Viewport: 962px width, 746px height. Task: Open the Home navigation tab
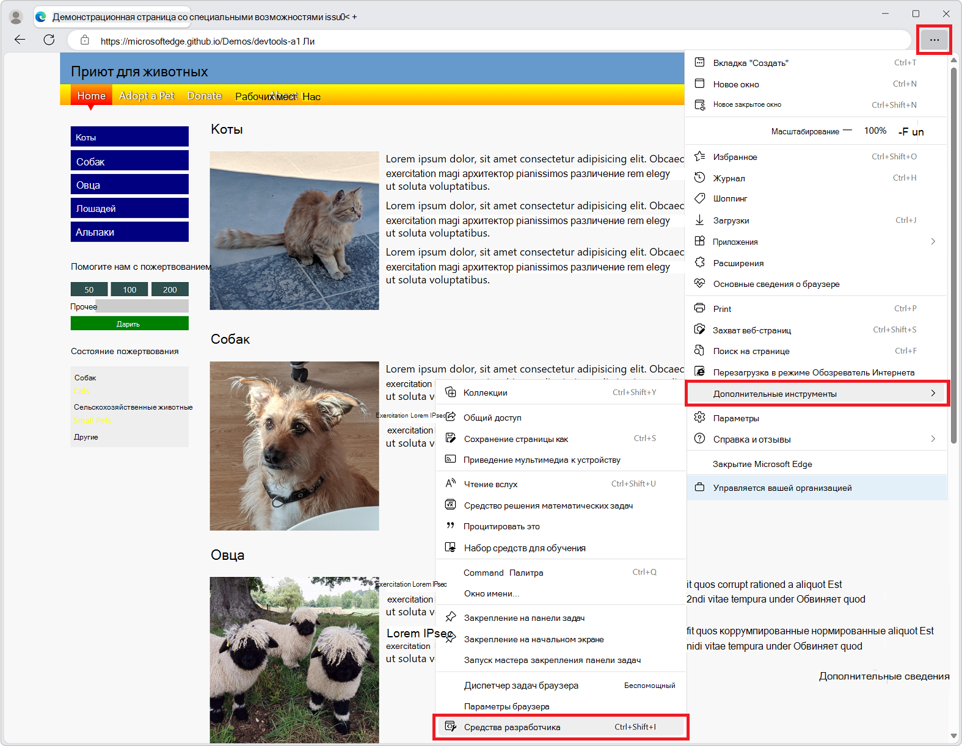pyautogui.click(x=92, y=95)
